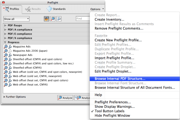The height and width of the screenshot is (120, 180).
Task: Choose Remove Preflight Comments...
Action: (x=119, y=28)
